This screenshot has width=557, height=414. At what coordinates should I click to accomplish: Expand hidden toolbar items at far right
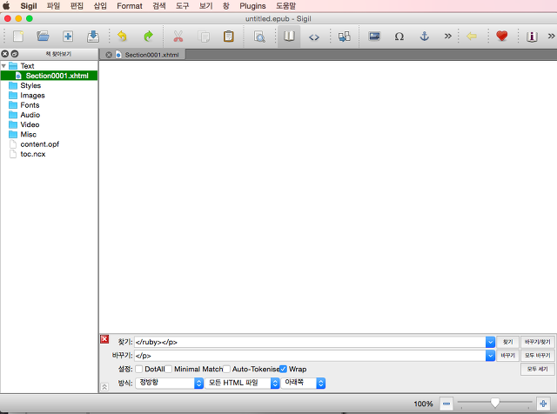point(551,37)
